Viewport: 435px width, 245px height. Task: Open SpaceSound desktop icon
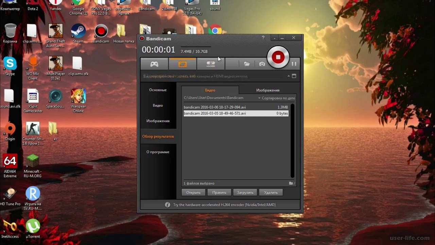(x=55, y=99)
